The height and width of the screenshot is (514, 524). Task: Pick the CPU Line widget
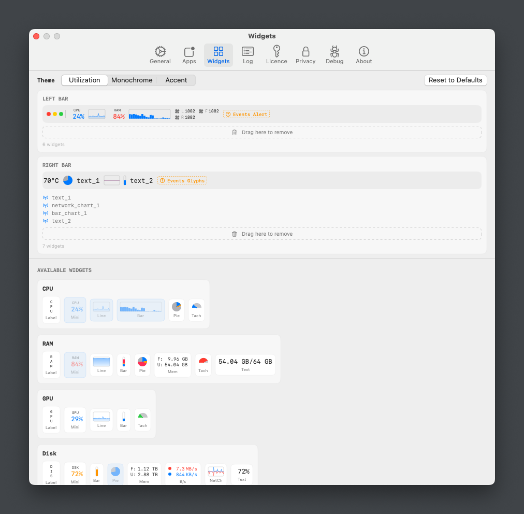101,310
